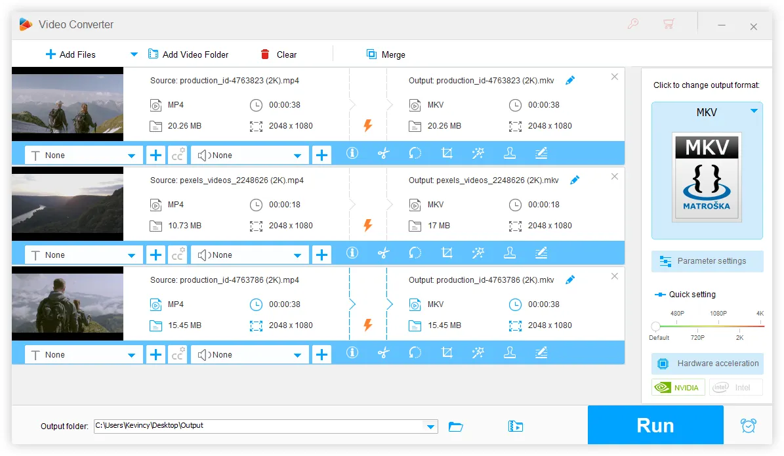784x456 pixels.
Task: Open the alarm clock scheduler icon
Action: click(749, 425)
